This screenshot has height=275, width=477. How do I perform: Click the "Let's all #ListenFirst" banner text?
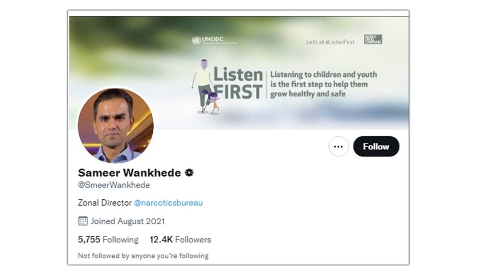330,42
